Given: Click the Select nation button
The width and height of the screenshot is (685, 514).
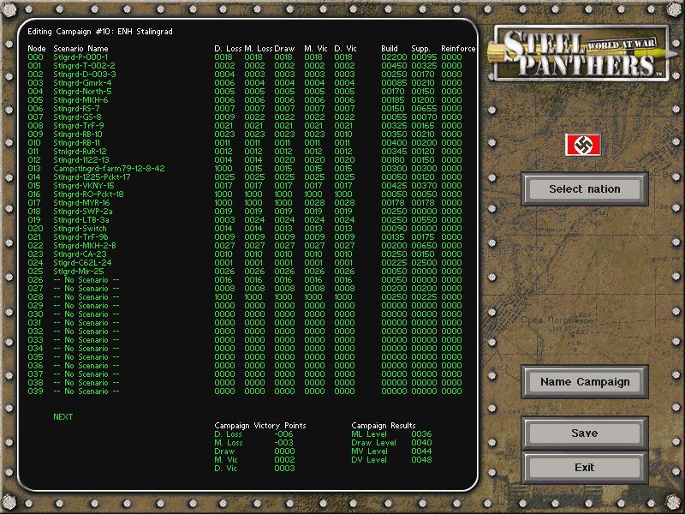Looking at the screenshot, I should pyautogui.click(x=585, y=188).
